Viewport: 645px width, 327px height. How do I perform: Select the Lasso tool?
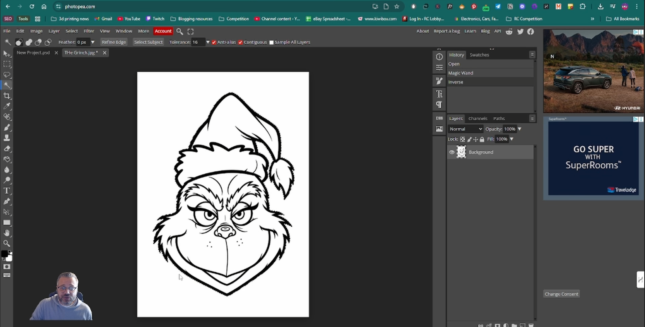pos(7,75)
